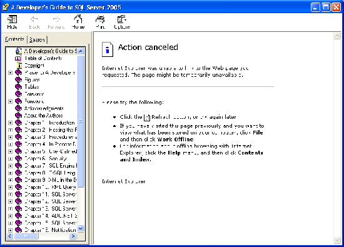Click the contents tree scroll-up arrow
344x247 pixels.
pos(81,51)
